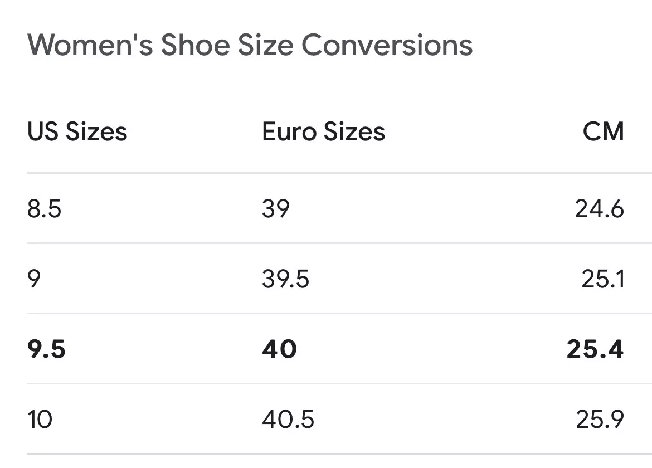The height and width of the screenshot is (468, 652).
Task: Click Euro size 39 cell
Action: (276, 208)
